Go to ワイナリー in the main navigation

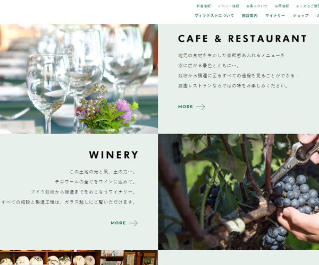(275, 15)
